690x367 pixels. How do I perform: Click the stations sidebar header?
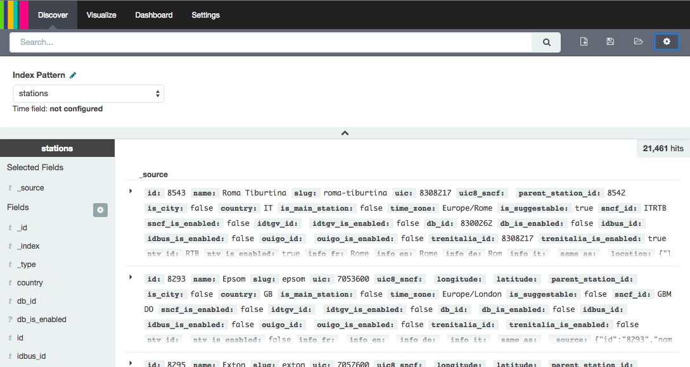(57, 149)
